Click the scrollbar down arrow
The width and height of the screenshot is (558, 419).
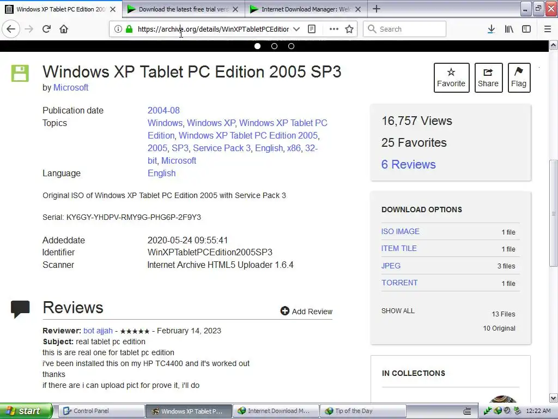coord(554,398)
